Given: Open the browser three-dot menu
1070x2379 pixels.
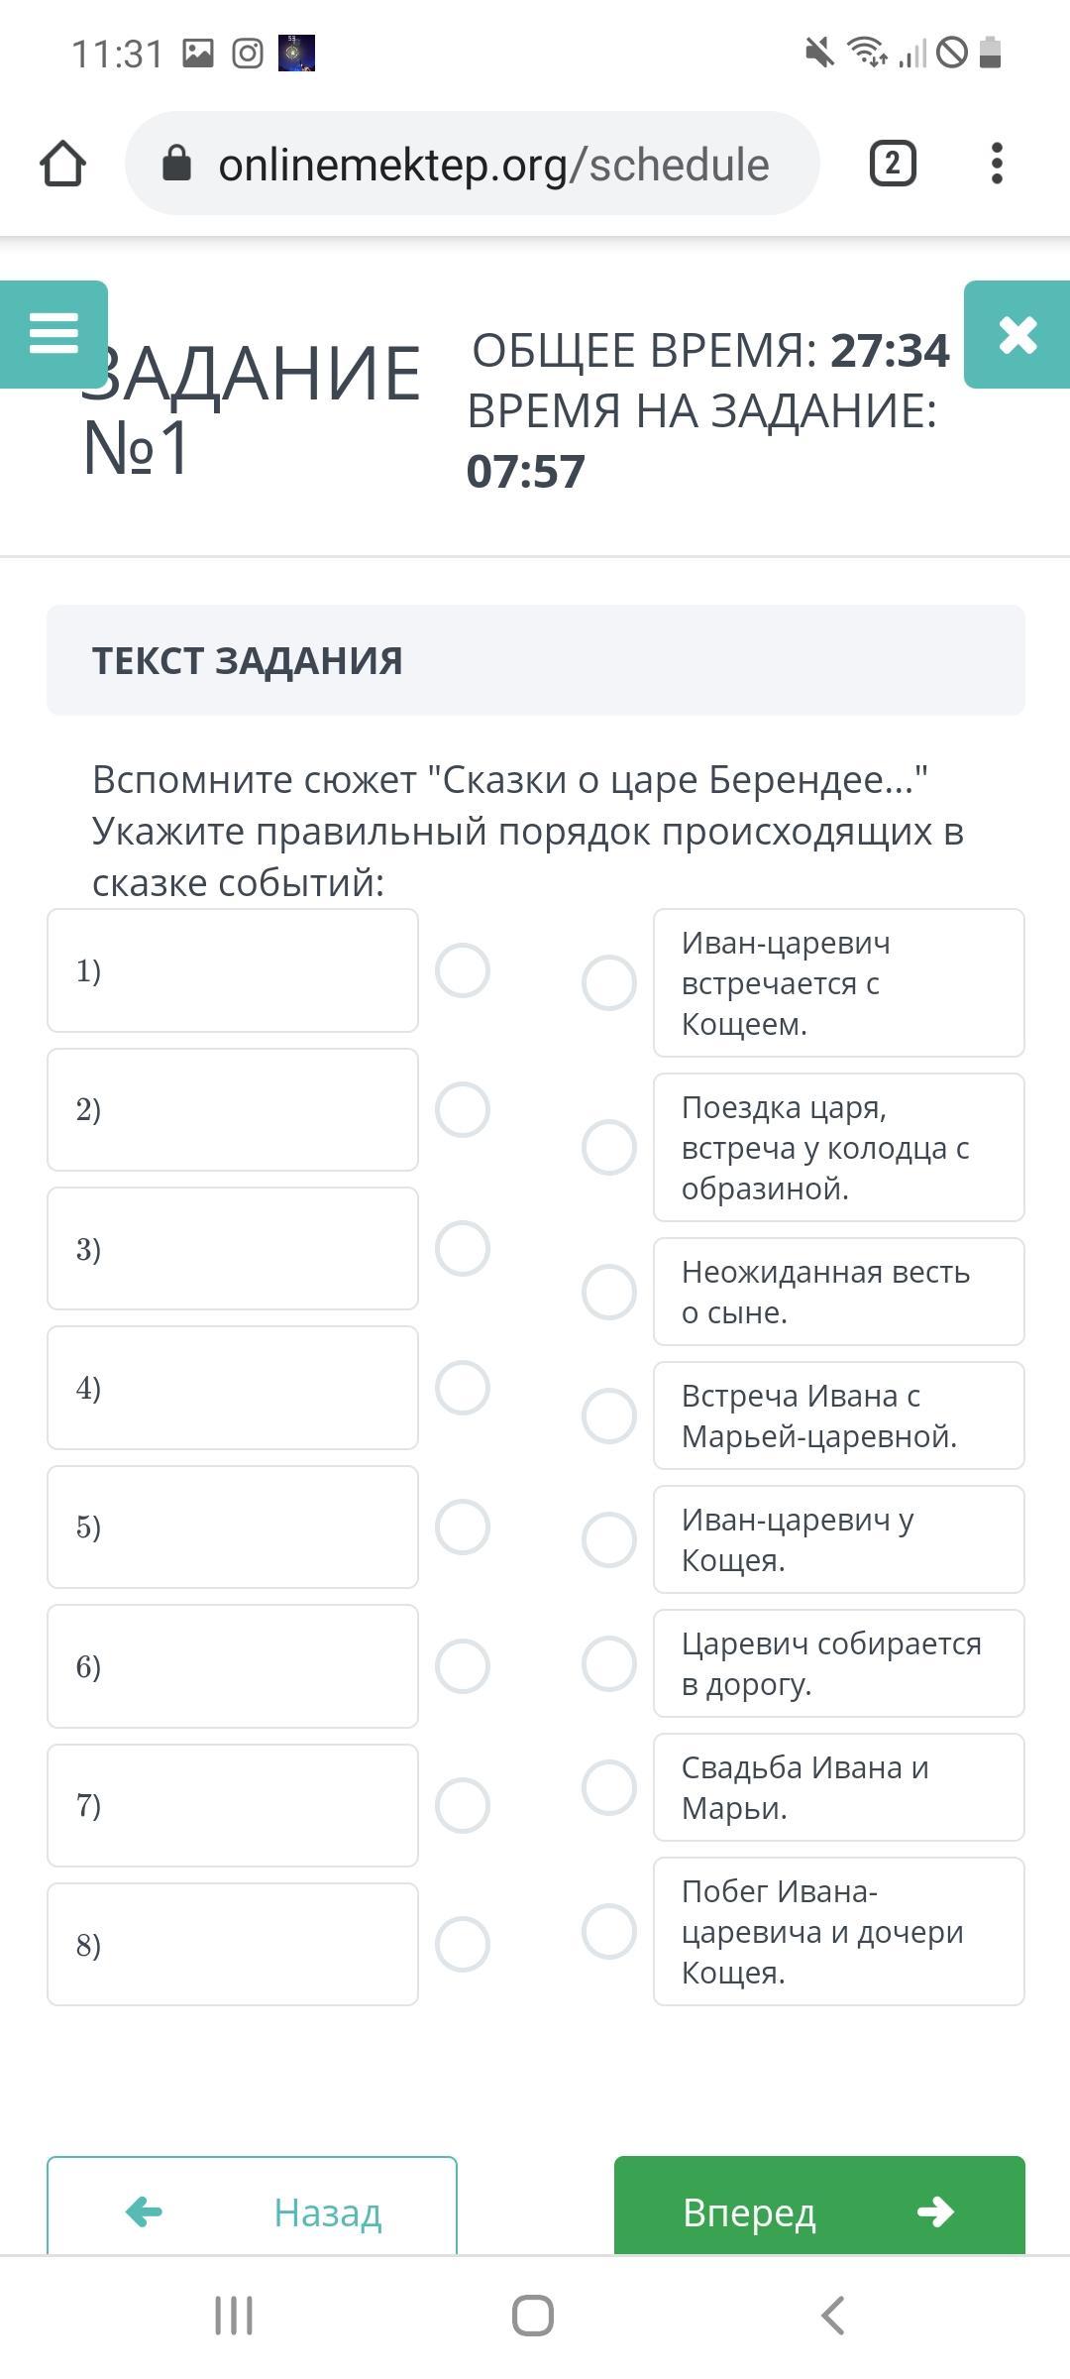Looking at the screenshot, I should 997,164.
